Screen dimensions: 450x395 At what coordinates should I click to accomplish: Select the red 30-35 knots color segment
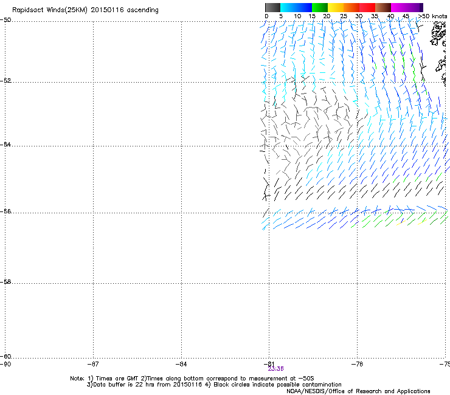[x=367, y=7]
